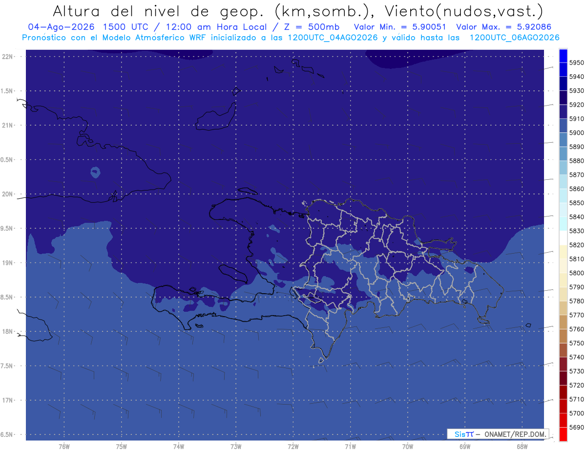This screenshot has height=453, width=586.
Task: Click the '17N' latitude label
Action: pyautogui.click(x=8, y=401)
